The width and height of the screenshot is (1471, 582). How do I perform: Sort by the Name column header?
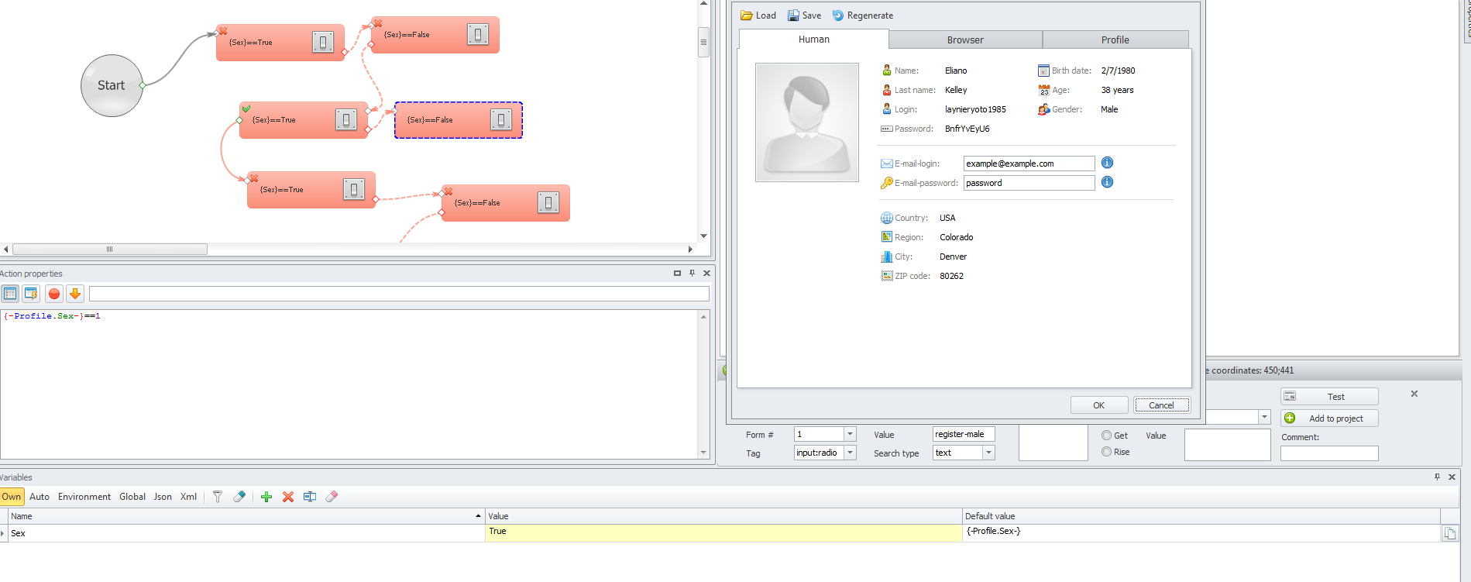tap(246, 516)
